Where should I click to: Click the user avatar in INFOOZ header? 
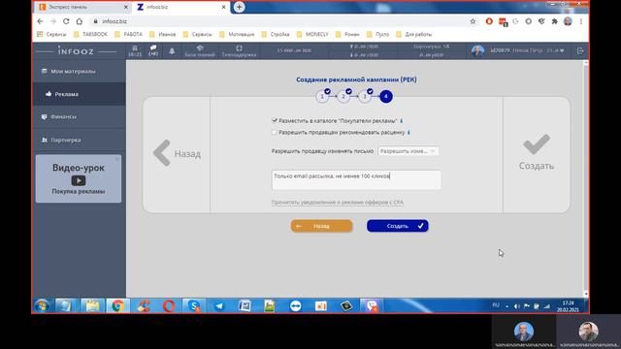478,50
